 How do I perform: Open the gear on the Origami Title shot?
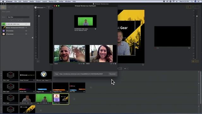point(51,92)
